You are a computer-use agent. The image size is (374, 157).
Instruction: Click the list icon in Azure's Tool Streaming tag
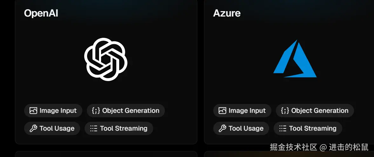pos(283,128)
